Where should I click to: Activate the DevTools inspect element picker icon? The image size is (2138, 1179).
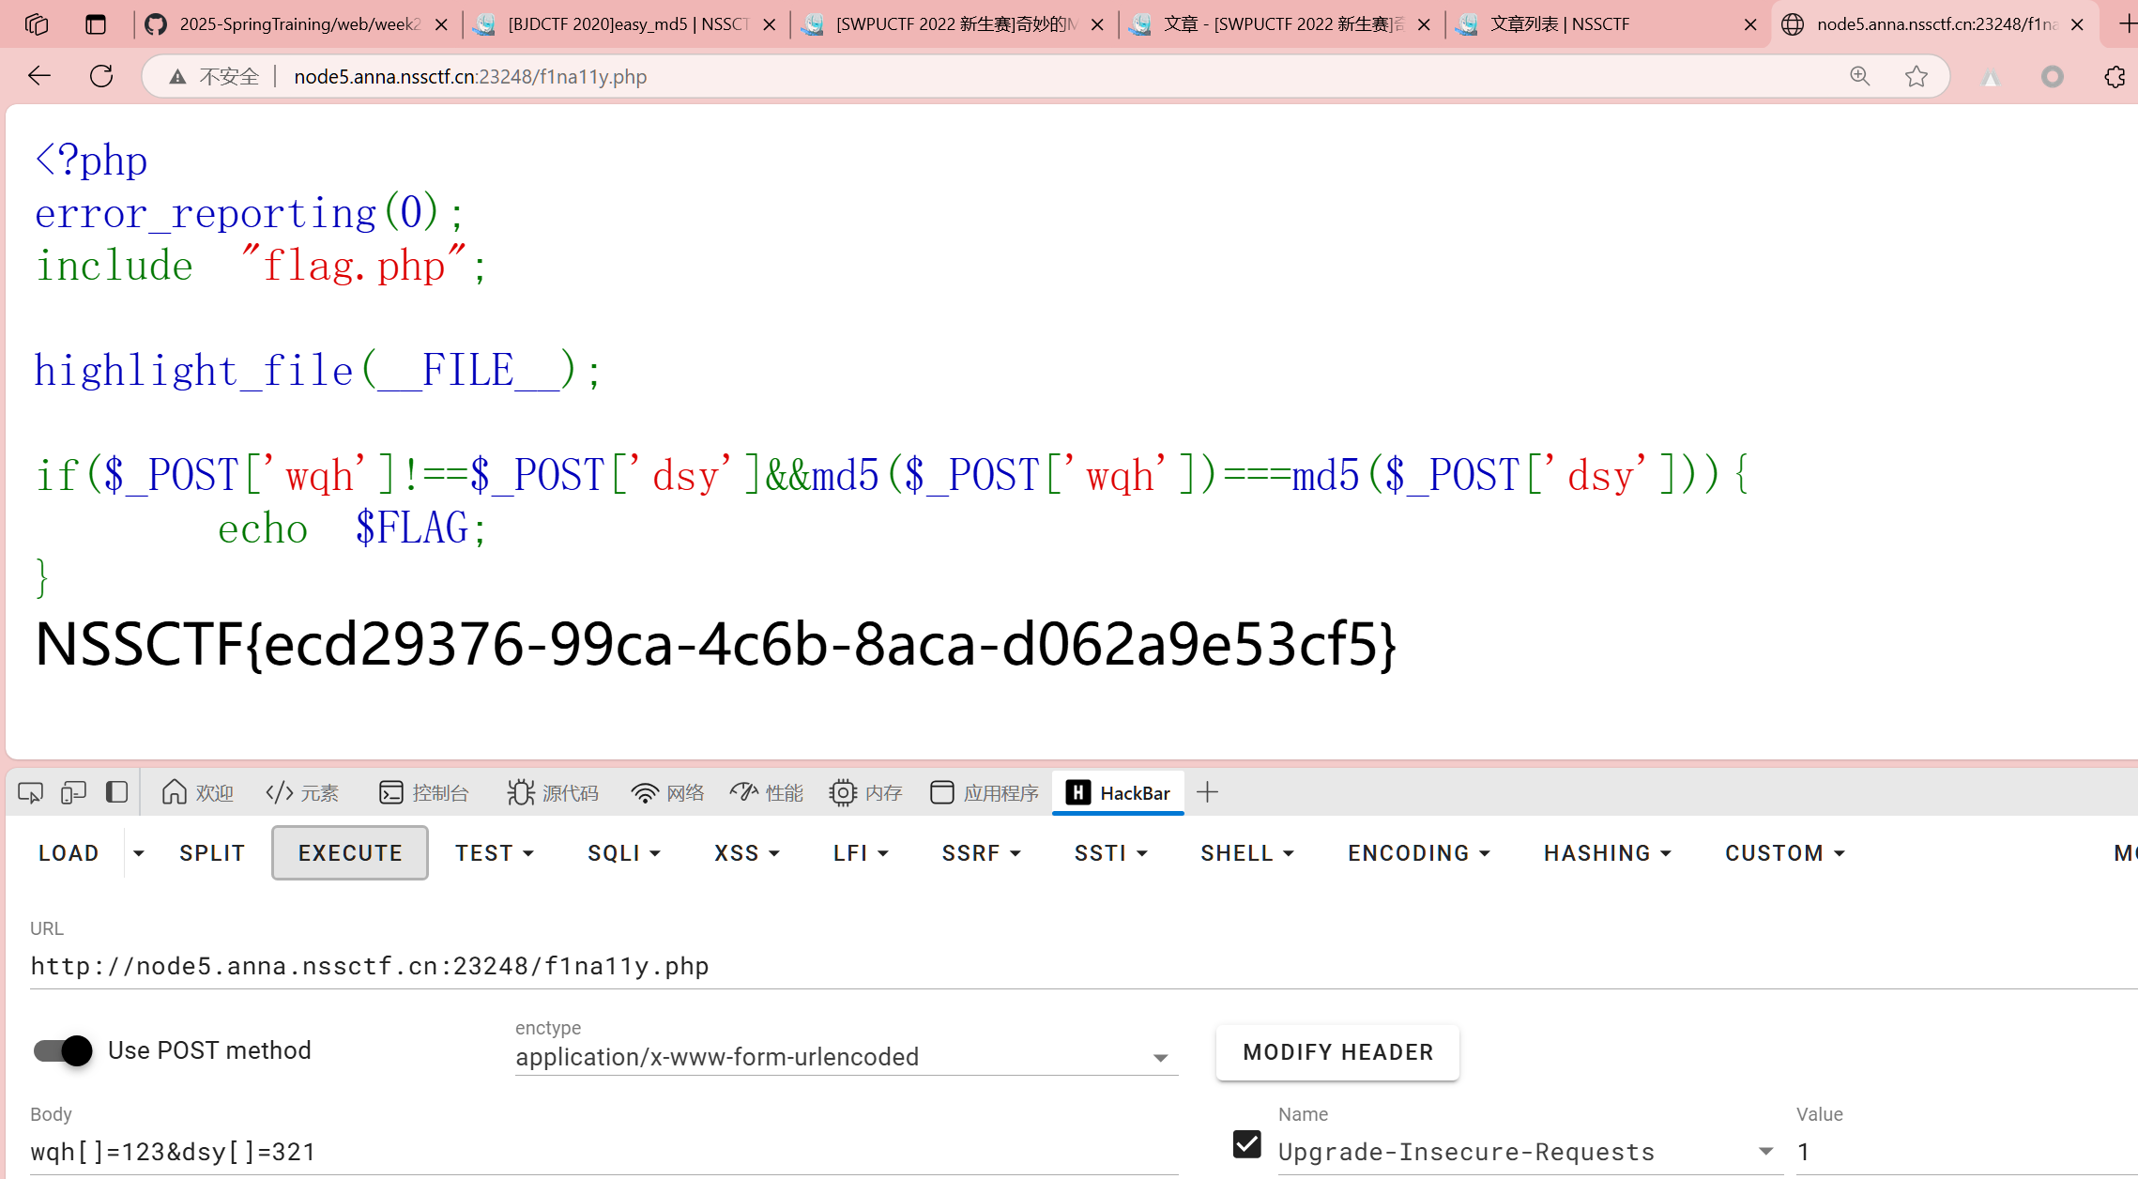[30, 792]
